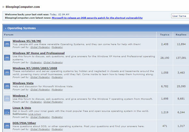This screenshot has height=132, width=189.
Task: Click Global Moderator under Windows Vista
Action: click(40, 90)
